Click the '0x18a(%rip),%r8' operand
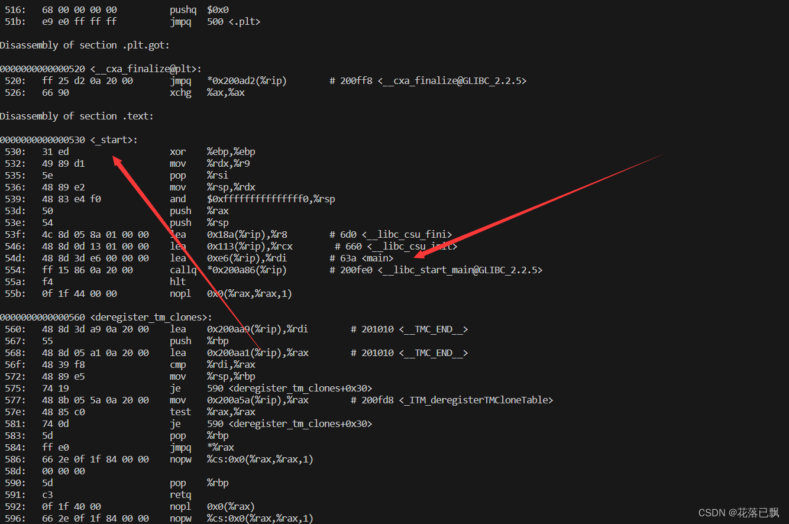Screen dimensions: 789x524 click(247, 235)
